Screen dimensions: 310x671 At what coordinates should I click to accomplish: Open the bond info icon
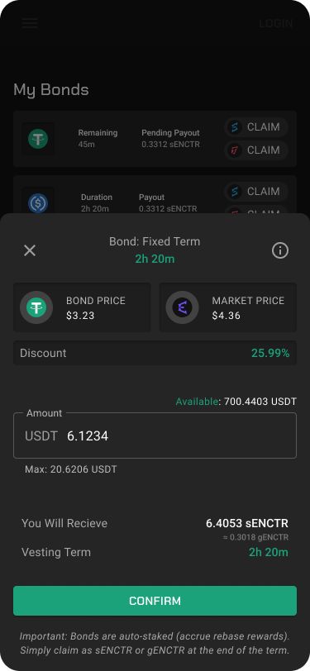point(280,250)
